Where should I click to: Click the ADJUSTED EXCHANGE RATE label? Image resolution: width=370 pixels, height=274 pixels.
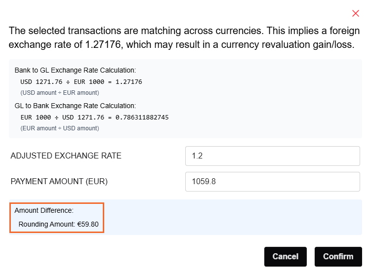pyautogui.click(x=66, y=156)
